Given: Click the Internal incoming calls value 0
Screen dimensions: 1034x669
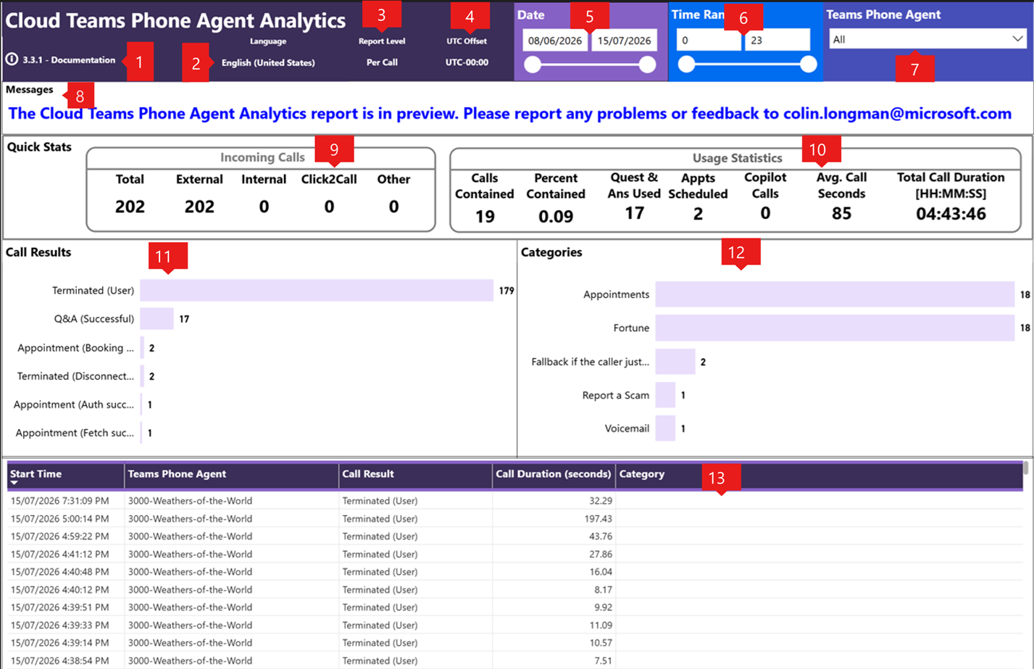Looking at the screenshot, I should click(264, 207).
